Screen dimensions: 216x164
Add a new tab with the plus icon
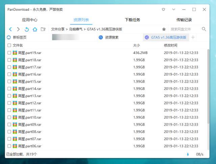[x=193, y=37]
